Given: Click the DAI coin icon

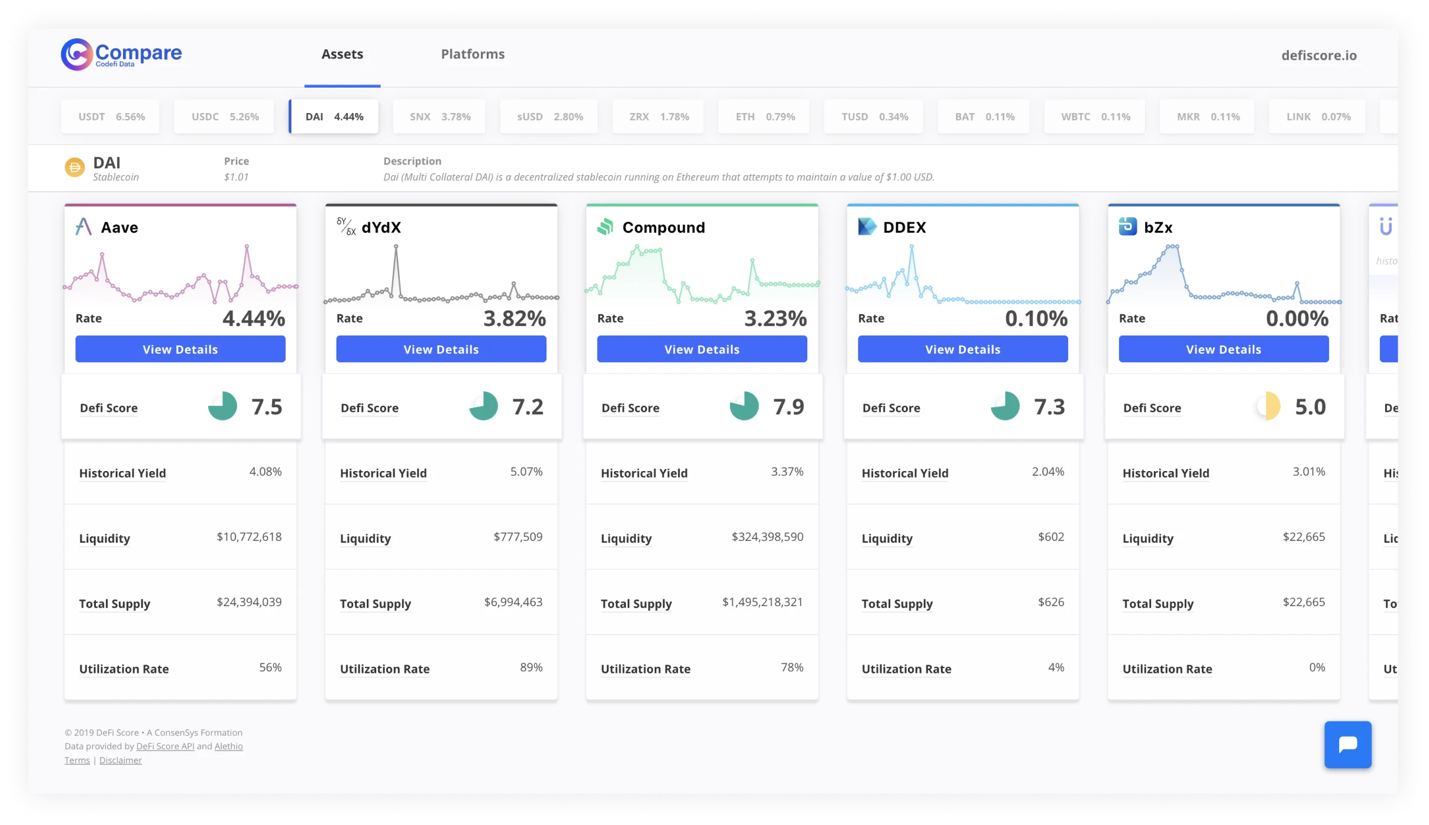Looking at the screenshot, I should (75, 167).
